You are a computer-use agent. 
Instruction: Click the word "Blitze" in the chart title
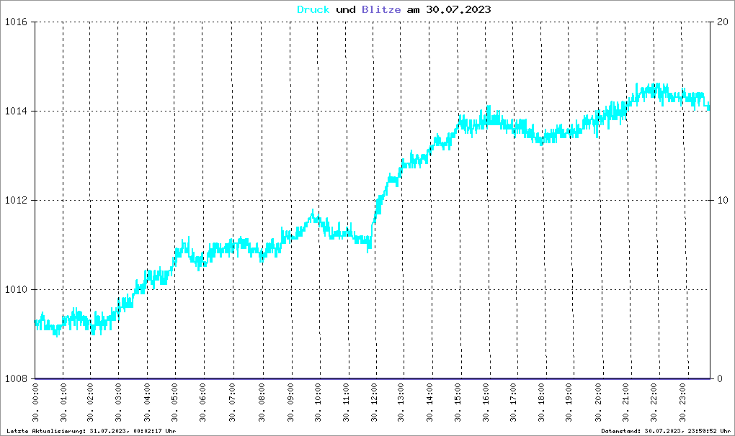381,9
